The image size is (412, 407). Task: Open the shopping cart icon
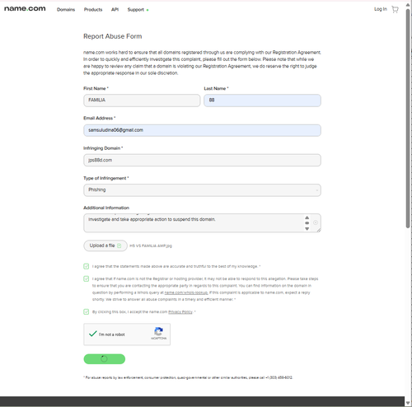pos(395,10)
